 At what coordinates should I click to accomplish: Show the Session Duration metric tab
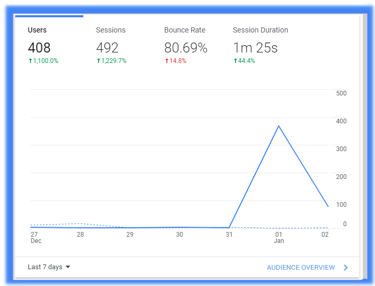(261, 44)
